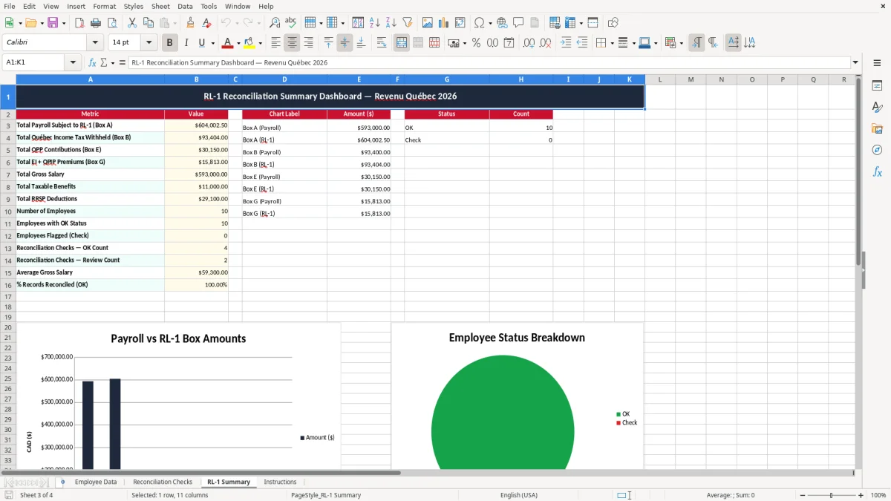
Task: Switch to the Instructions sheet tab
Action: pos(280,482)
